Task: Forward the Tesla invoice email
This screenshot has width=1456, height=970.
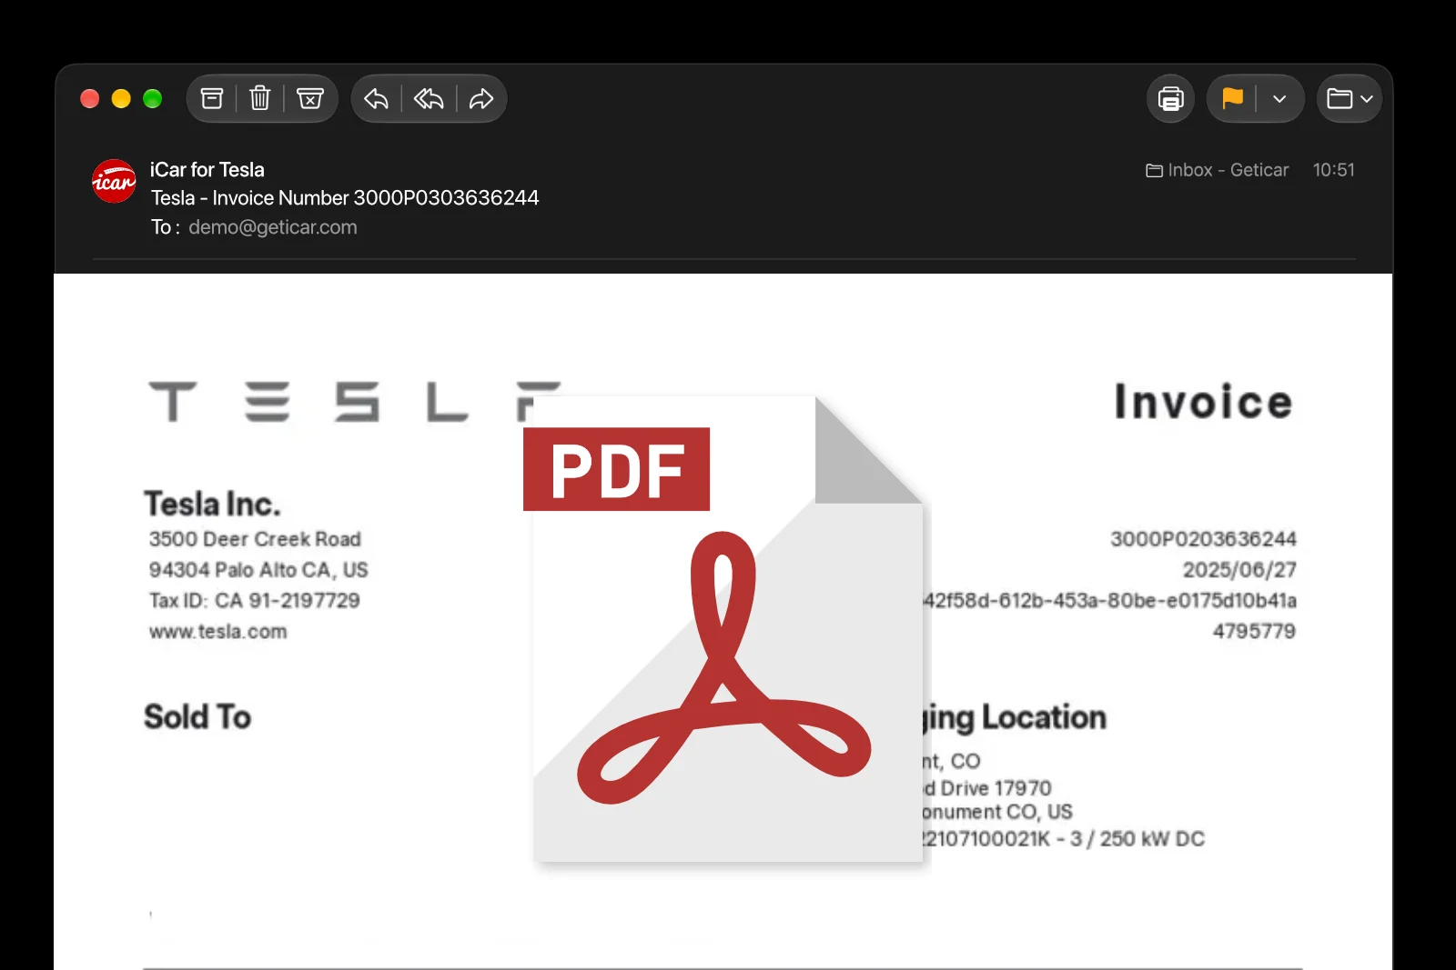Action: [x=481, y=98]
